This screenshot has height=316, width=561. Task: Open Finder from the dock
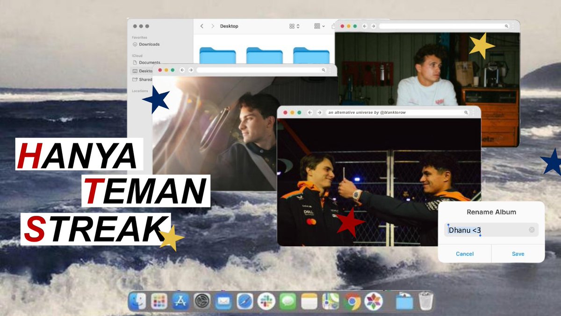tap(138, 301)
